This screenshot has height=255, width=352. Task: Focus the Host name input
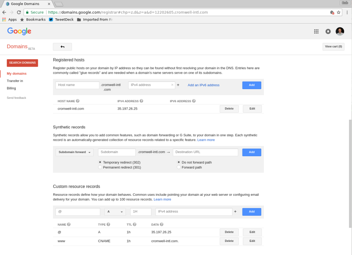77,85
